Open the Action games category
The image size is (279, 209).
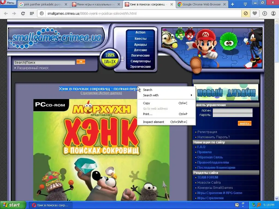(140, 32)
